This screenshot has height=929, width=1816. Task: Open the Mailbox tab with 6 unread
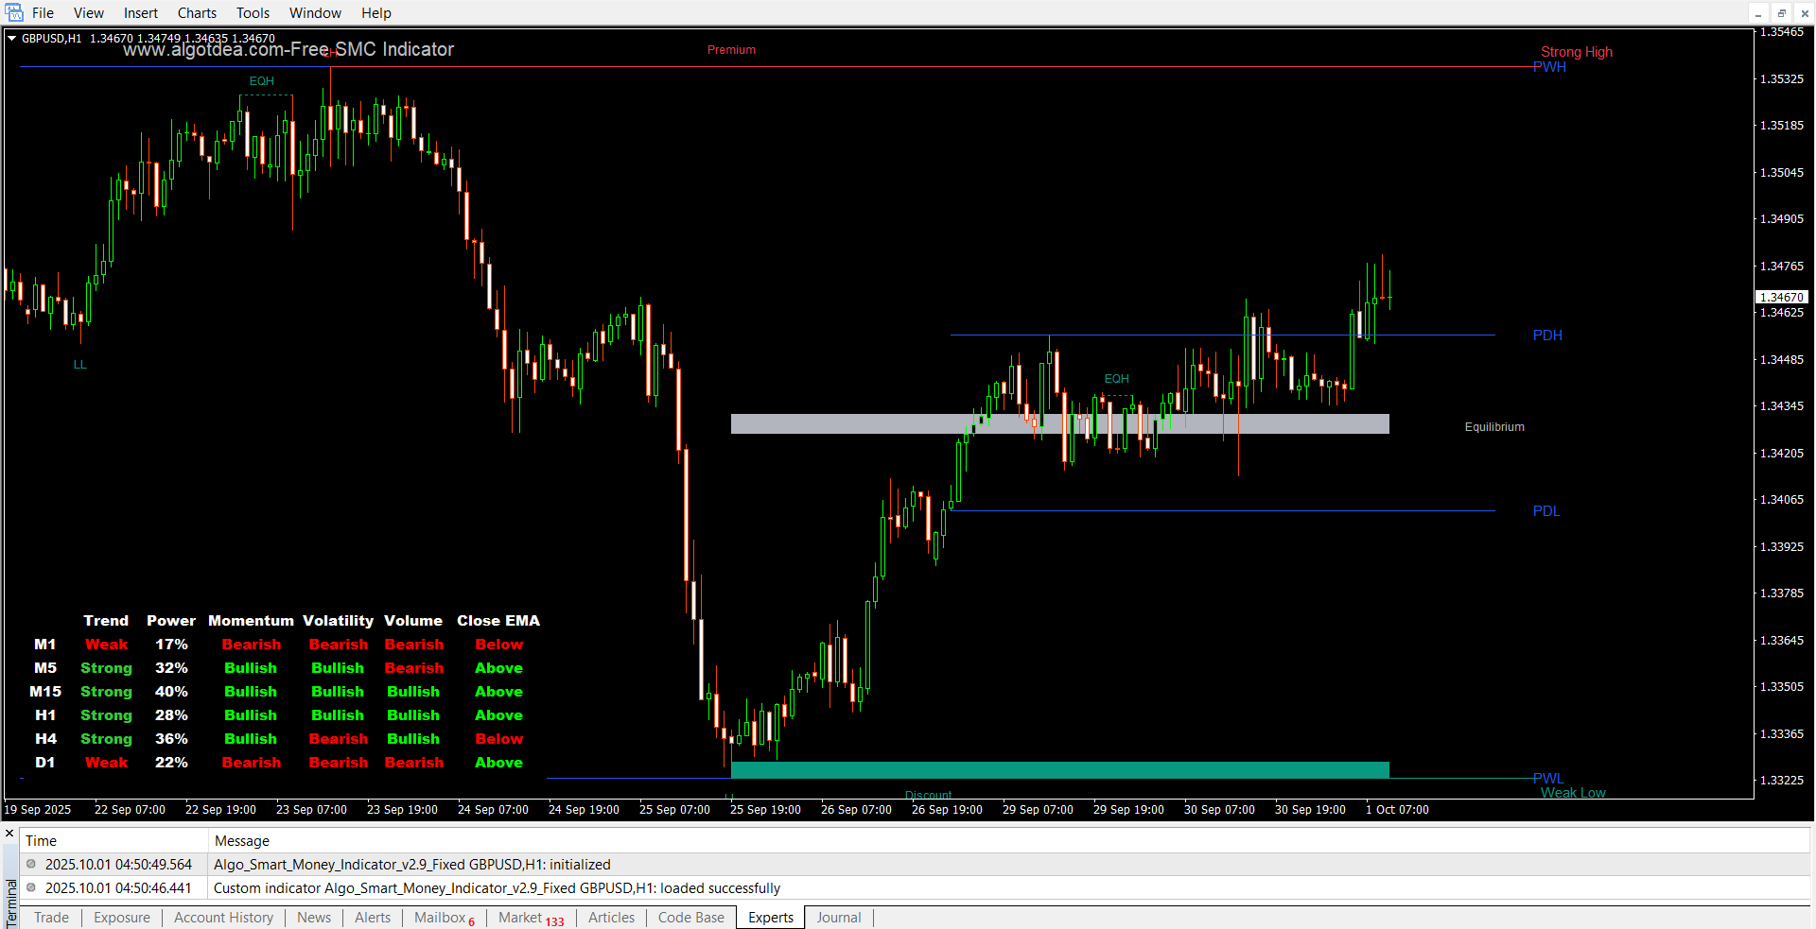pyautogui.click(x=443, y=918)
